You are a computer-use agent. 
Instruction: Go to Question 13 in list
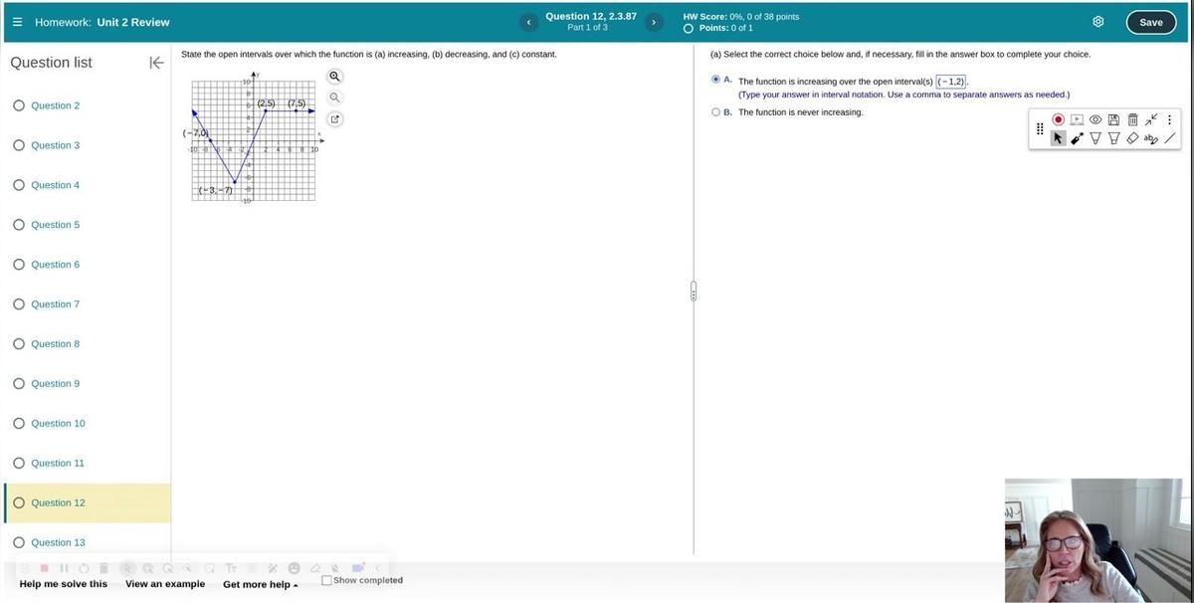[58, 542]
